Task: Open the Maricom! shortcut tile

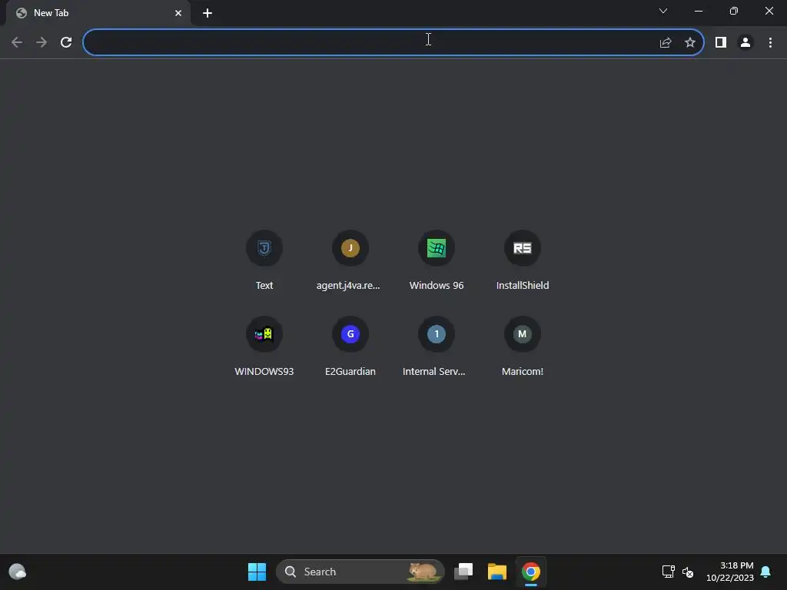Action: [522, 347]
